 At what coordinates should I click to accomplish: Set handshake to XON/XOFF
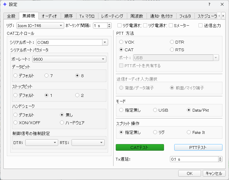pos(15,123)
